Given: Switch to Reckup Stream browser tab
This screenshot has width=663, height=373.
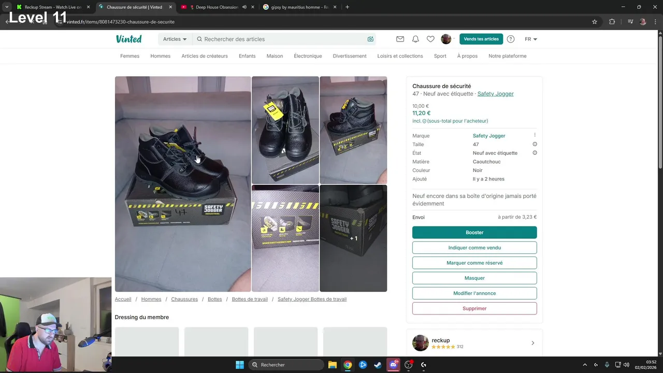Looking at the screenshot, I should pos(53,7).
